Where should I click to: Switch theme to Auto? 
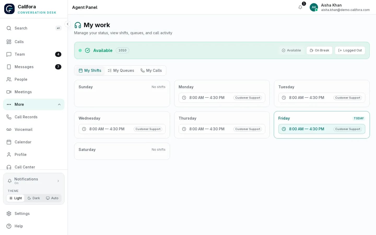(52, 198)
